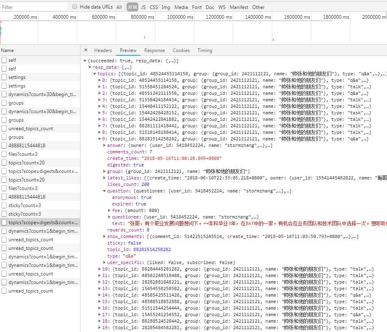This screenshot has height=332, width=387.
Task: Filter requests by CSS type
Action: pos(154,7)
